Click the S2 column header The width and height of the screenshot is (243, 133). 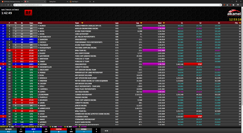coord(200,23)
